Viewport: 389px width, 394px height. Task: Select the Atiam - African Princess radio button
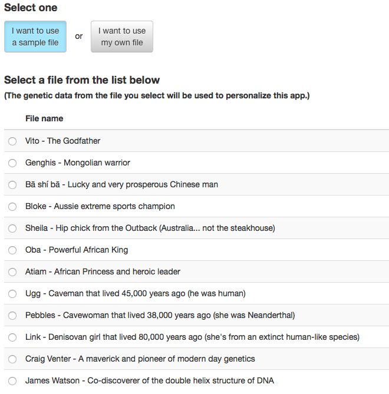point(12,272)
